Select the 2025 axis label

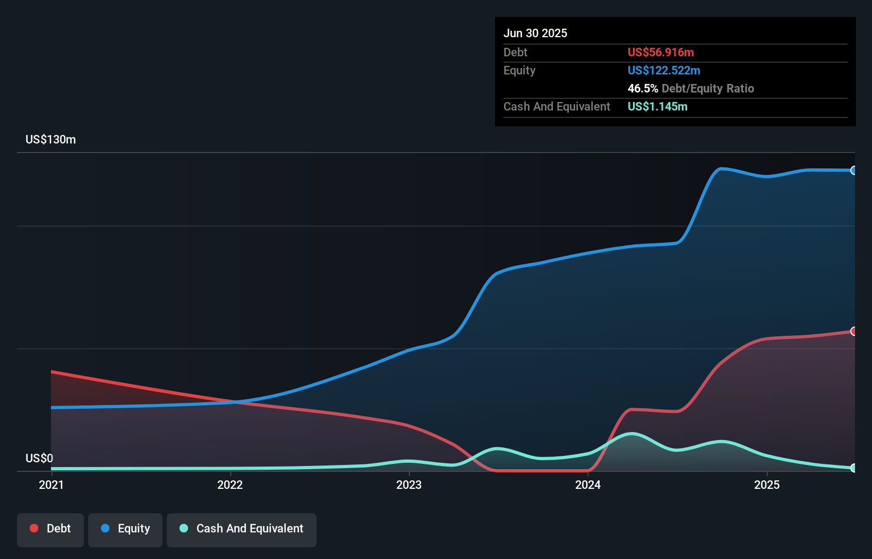pyautogui.click(x=767, y=485)
